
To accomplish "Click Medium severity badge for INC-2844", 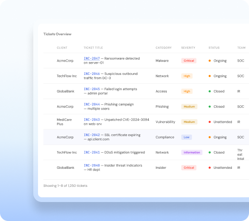I will (x=189, y=107).
